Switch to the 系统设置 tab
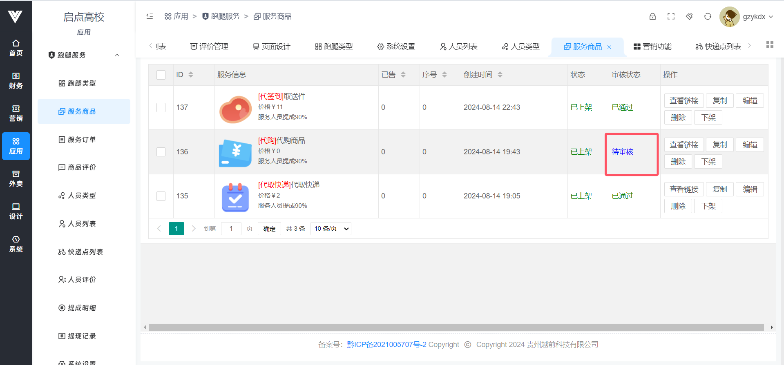This screenshot has width=784, height=365. pyautogui.click(x=396, y=47)
